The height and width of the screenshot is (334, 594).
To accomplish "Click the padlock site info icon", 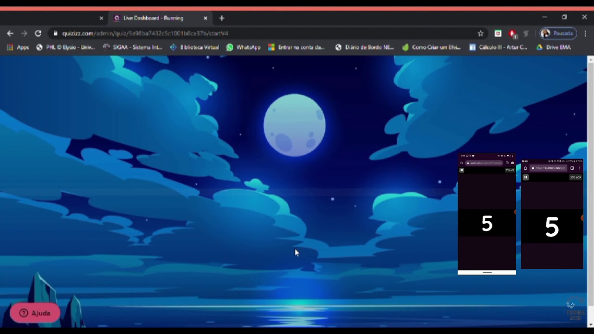I will 55,33.
